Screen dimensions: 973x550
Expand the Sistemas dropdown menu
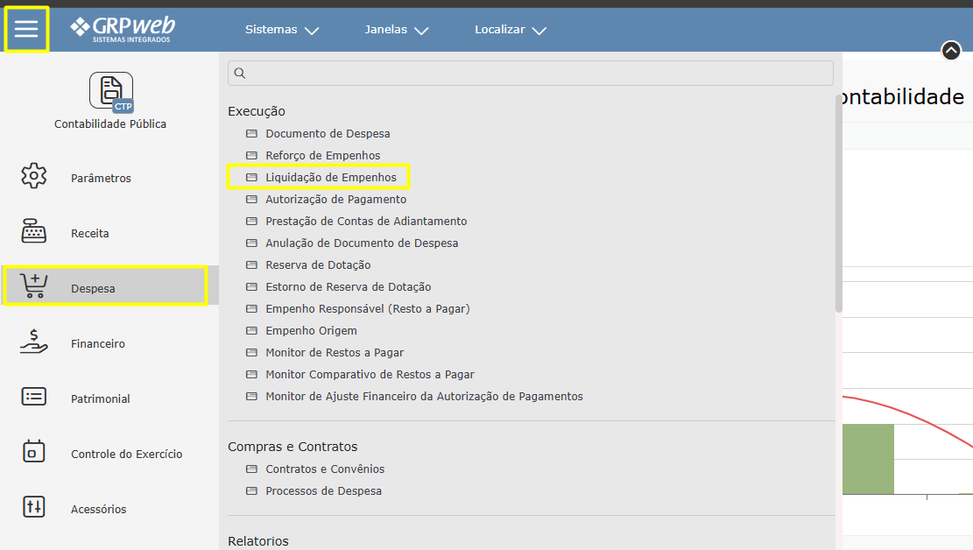(x=281, y=30)
